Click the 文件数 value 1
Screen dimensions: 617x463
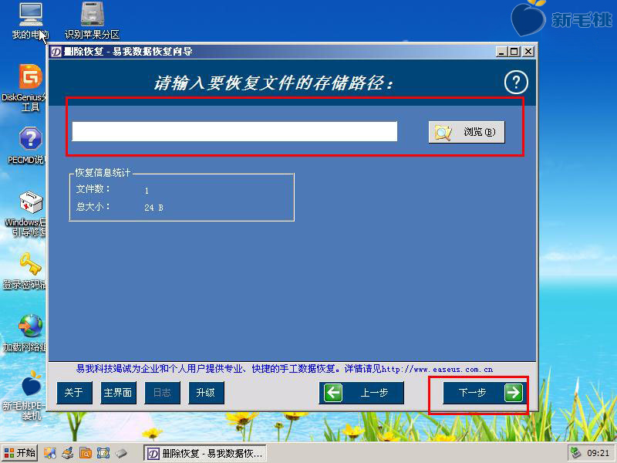[x=147, y=191]
